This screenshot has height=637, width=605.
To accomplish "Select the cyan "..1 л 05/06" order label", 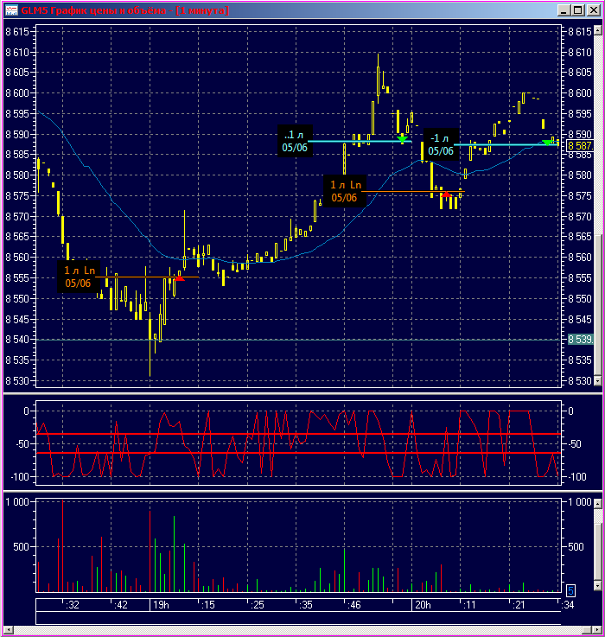I will click(x=295, y=141).
